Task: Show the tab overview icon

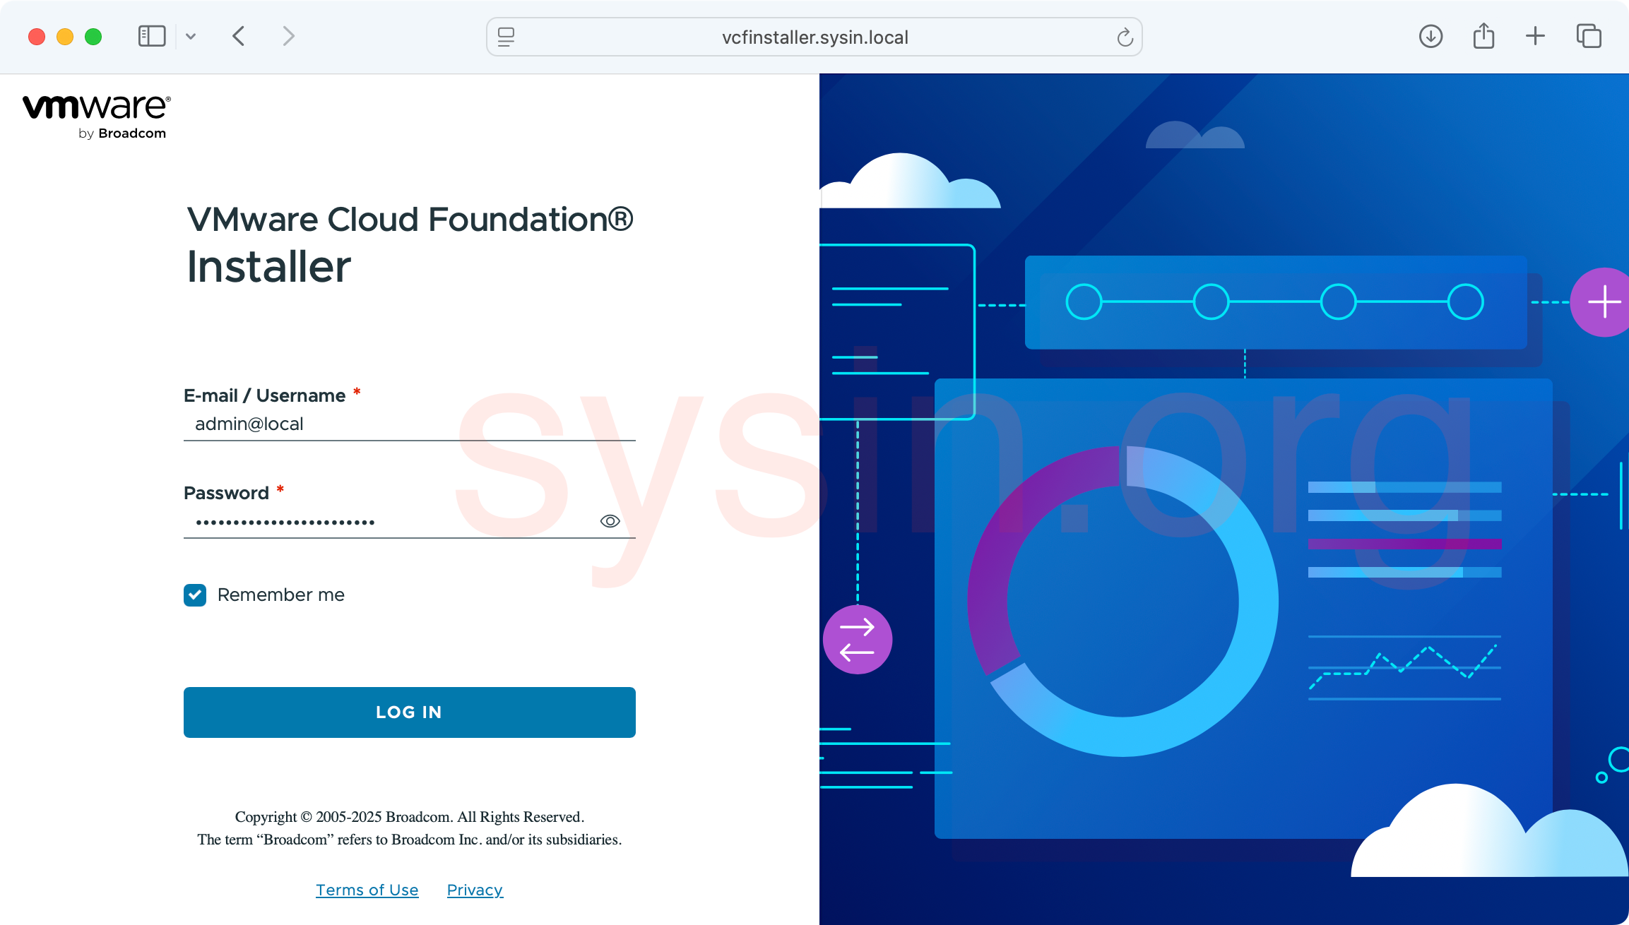Action: coord(1589,36)
